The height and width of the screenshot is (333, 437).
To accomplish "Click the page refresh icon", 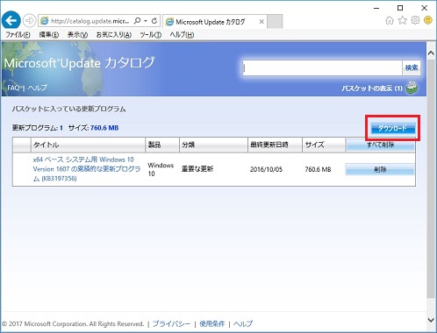I will 154,21.
